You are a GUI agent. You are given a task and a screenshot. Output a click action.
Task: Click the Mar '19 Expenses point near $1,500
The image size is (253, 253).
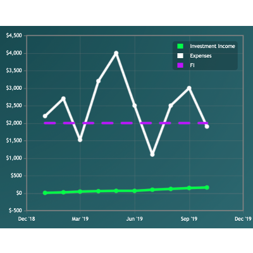(x=80, y=140)
